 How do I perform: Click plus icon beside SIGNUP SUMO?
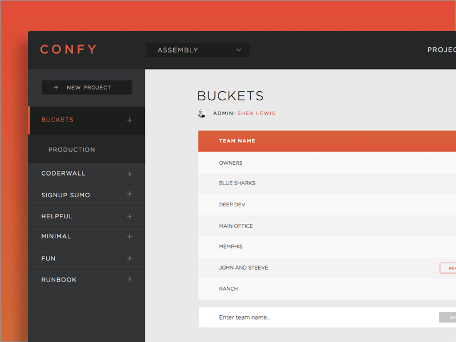coord(130,194)
